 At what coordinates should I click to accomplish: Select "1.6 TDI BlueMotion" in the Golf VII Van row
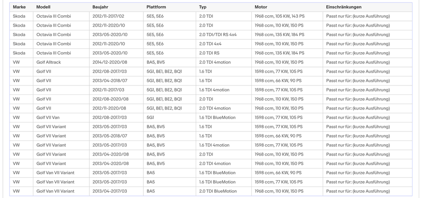click(217, 117)
